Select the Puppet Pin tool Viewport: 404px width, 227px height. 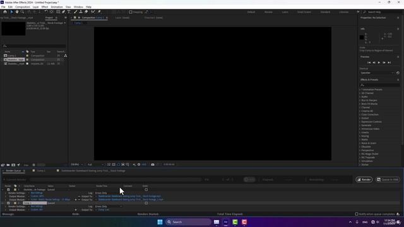(x=99, y=12)
